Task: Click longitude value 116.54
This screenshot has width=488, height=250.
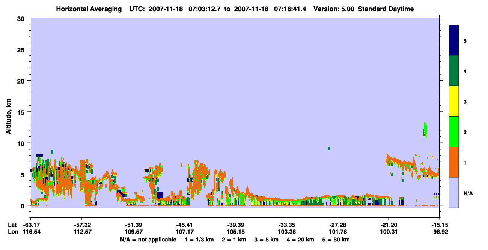Action: tap(31, 232)
